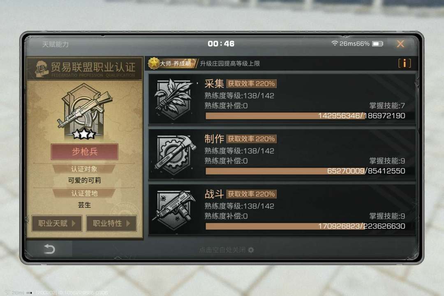Click the settings gear near bottom hint
The height and width of the screenshot is (296, 444).
pos(251,250)
